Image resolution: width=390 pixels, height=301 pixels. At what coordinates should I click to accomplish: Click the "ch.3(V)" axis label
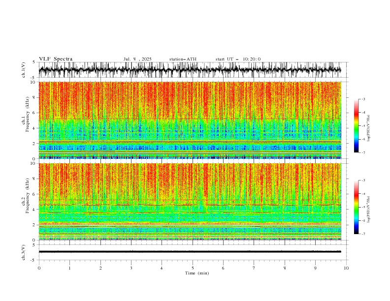(x=24, y=252)
